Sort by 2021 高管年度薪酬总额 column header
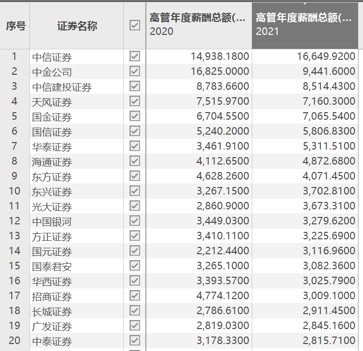The height and width of the screenshot is (351, 363). tap(305, 25)
